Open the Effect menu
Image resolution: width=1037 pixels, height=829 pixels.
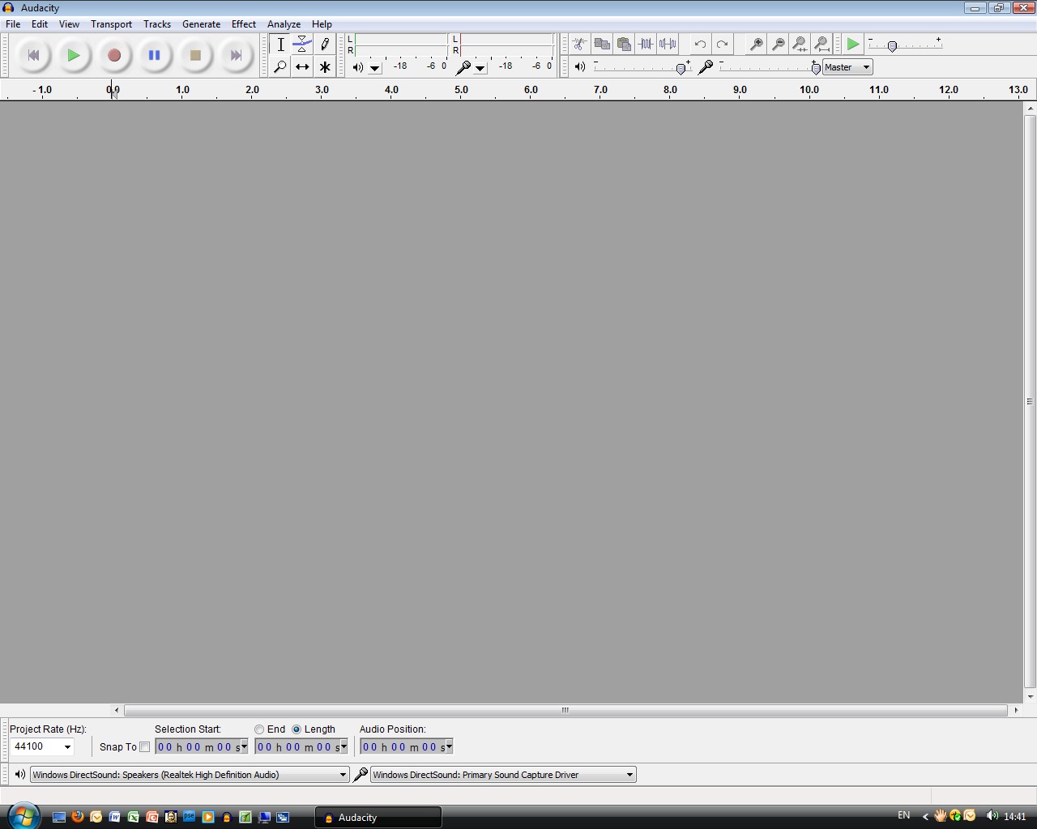tap(243, 24)
